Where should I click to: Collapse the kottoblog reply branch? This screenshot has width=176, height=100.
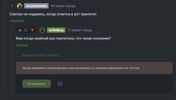[x=11, y=29]
